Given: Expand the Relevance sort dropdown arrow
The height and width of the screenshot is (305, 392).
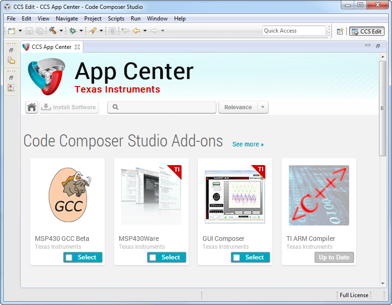Looking at the screenshot, I should [263, 107].
